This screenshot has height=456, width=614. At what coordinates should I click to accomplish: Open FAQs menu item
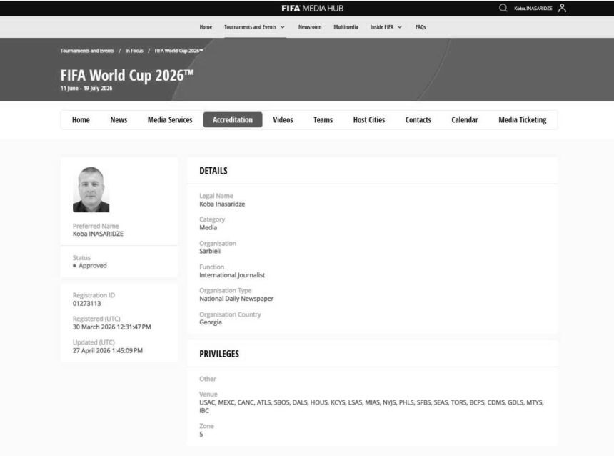[421, 27]
